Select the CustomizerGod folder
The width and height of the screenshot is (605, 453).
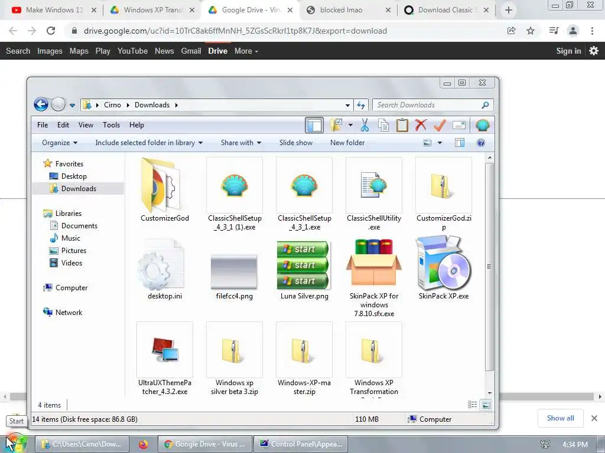[165, 190]
